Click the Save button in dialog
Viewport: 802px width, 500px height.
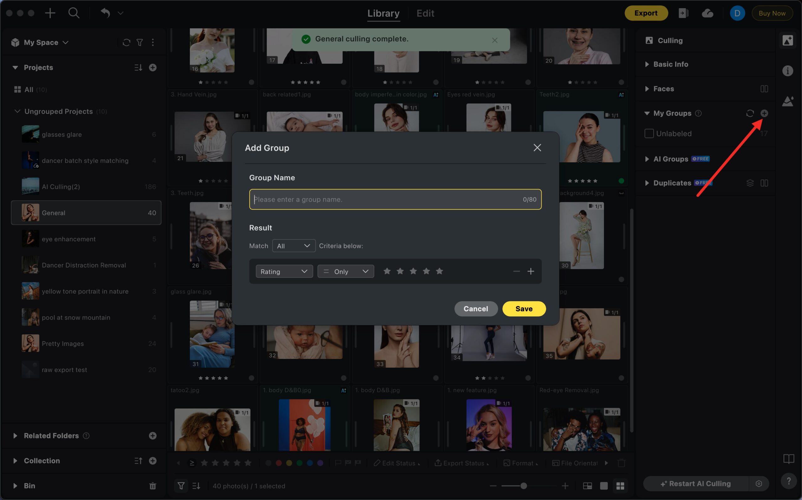[x=524, y=309]
